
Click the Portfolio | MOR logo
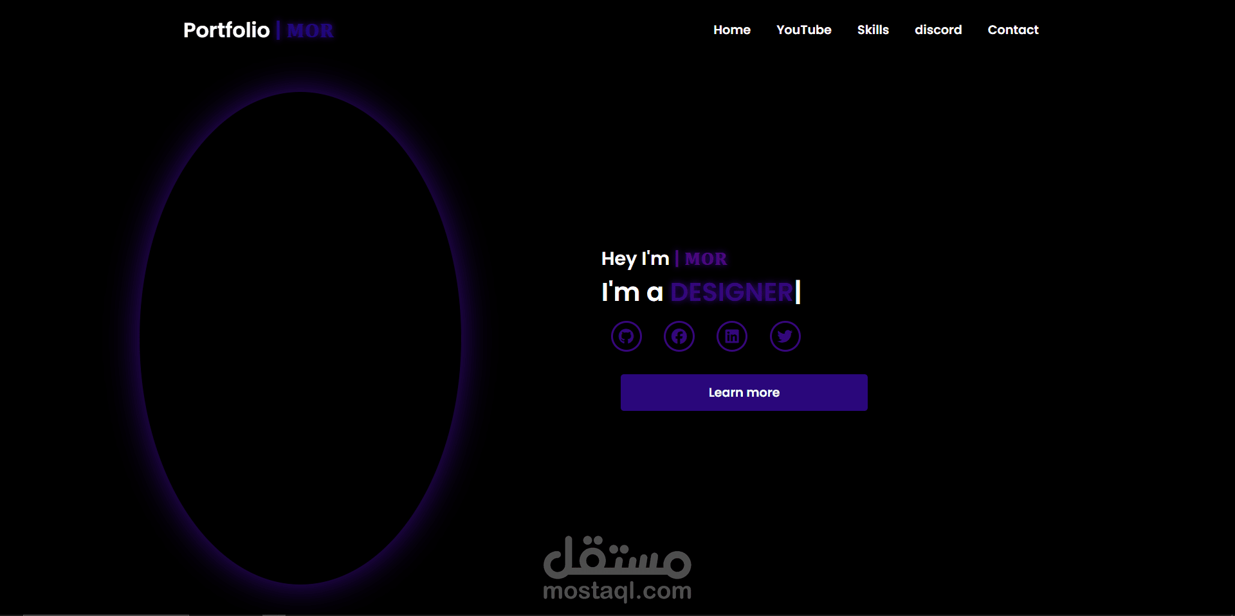258,30
